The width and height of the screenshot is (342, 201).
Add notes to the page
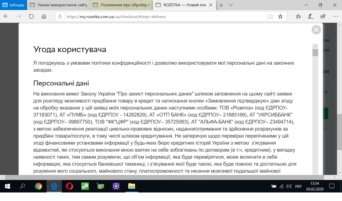coord(310,17)
